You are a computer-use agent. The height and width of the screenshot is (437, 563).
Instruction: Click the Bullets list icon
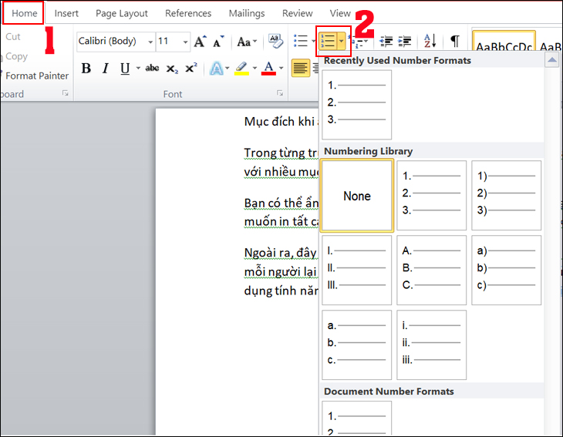click(x=301, y=42)
